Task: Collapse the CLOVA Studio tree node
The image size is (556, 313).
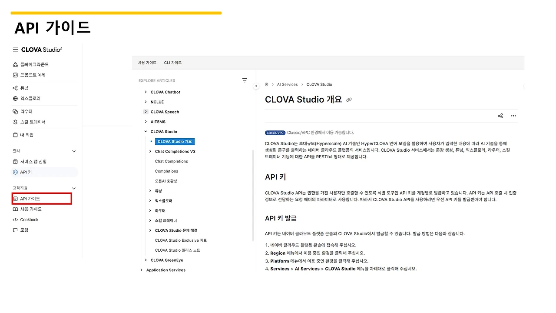Action: (x=146, y=131)
